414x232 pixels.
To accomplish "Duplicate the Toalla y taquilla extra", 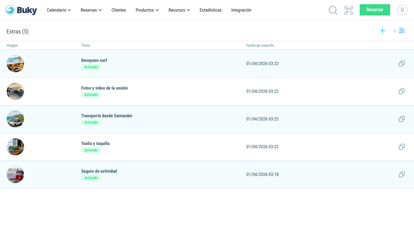I will point(402,147).
